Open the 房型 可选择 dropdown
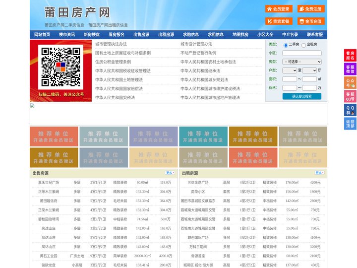This screenshot has height=268, width=357. pos(302,62)
